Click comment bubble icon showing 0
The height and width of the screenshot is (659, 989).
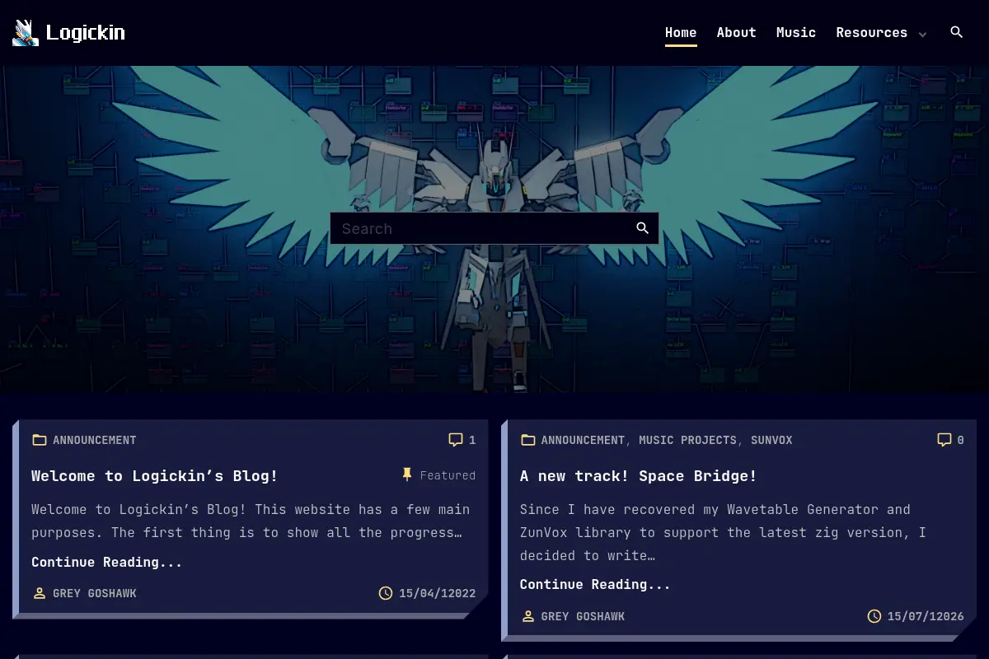point(944,440)
